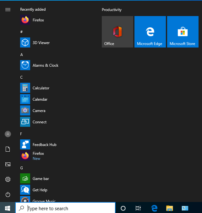The height and width of the screenshot is (213, 202).
Task: Open the Microsoft Store tile
Action: point(183,32)
